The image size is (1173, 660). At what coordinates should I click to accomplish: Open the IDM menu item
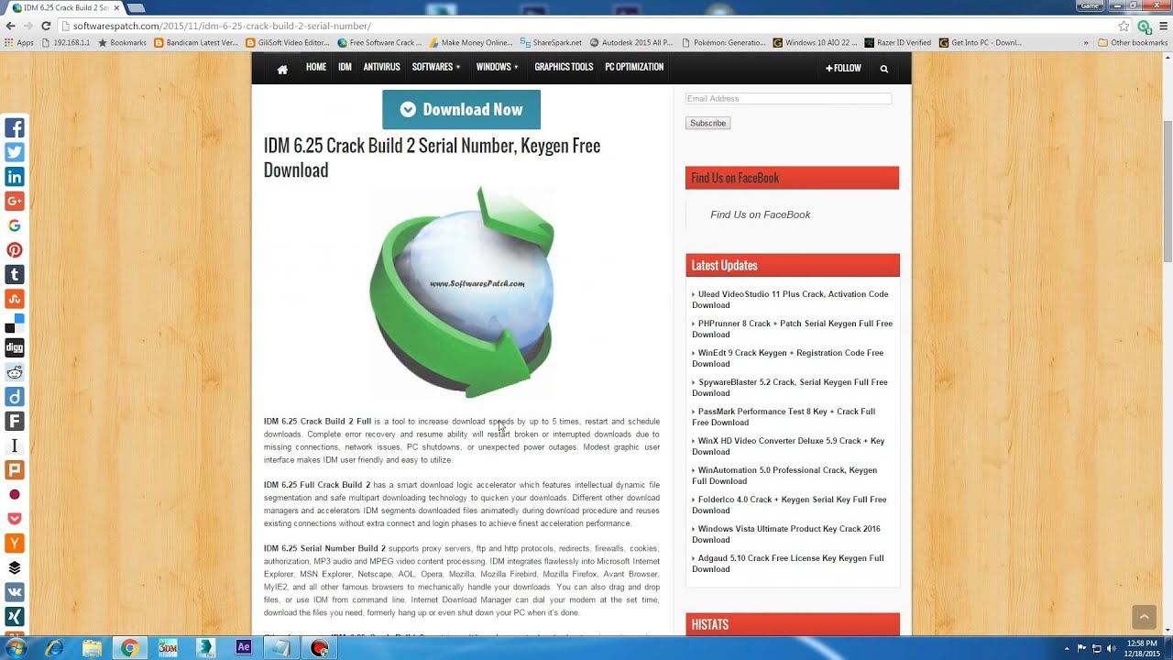tap(345, 67)
